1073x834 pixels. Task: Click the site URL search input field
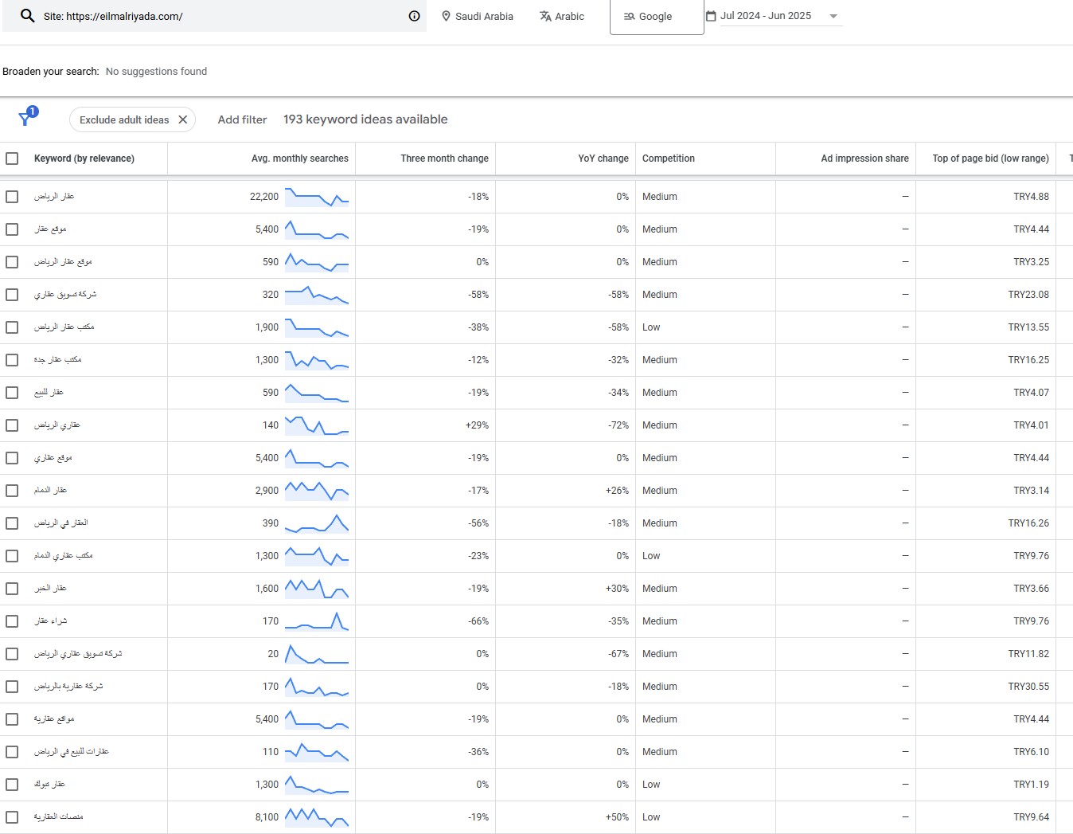pyautogui.click(x=223, y=16)
